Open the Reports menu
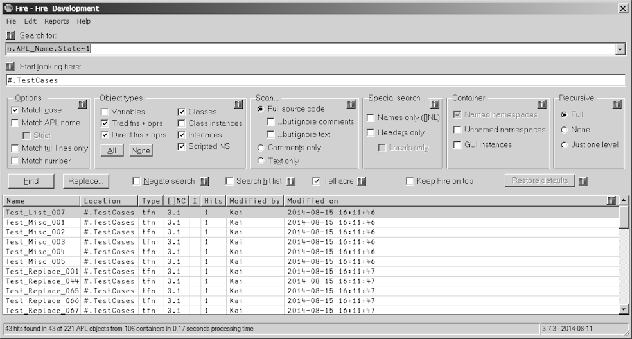The image size is (632, 339). 57,21
